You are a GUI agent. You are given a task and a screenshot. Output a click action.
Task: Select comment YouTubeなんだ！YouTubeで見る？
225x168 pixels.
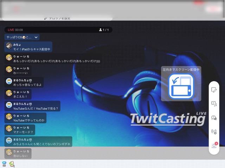pyautogui.click(x=32, y=106)
